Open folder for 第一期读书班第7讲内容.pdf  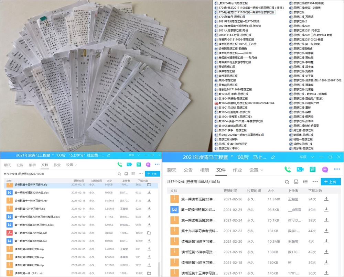click(x=149, y=233)
